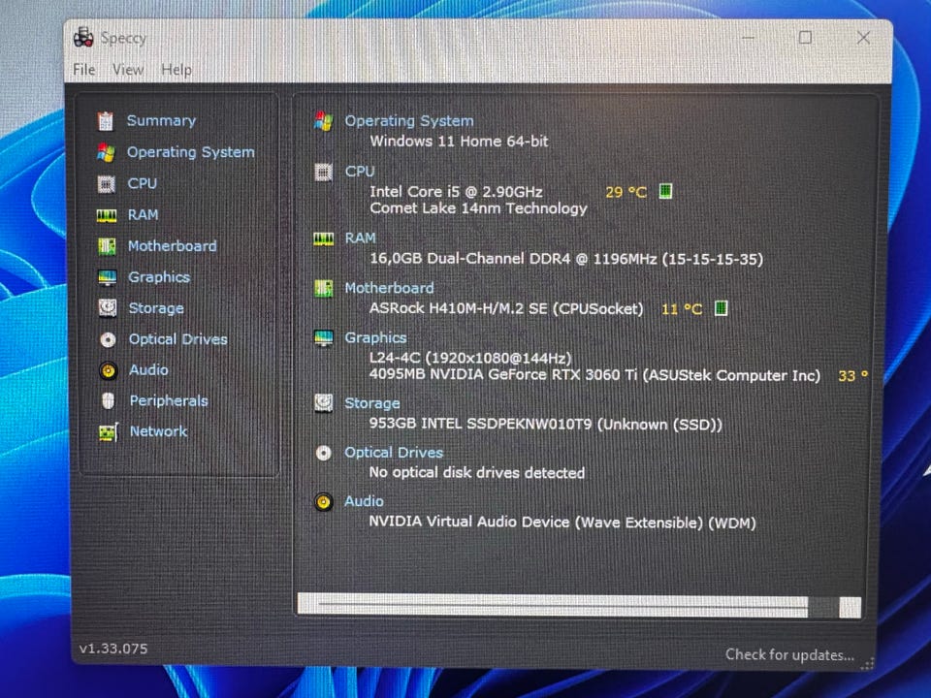
Task: Click the CPU chip icon in summary panel
Action: 324,173
